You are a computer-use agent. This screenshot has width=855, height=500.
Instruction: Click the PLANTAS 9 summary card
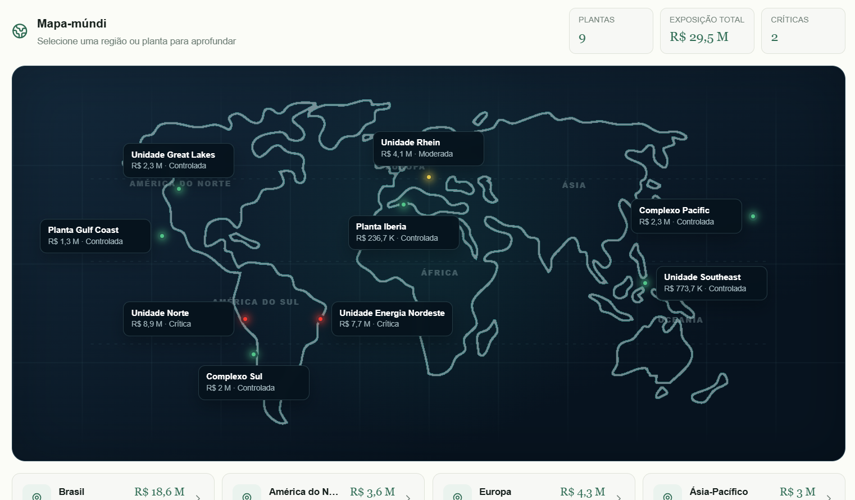(x=611, y=31)
